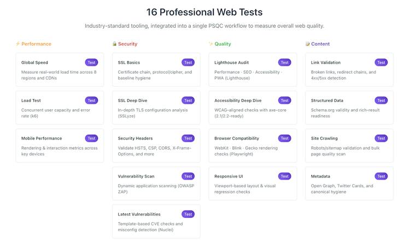Run the SSL Deep Dive test

point(188,100)
